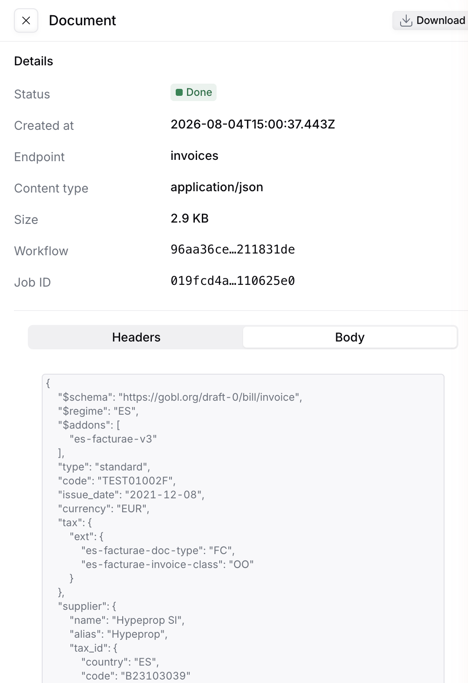This screenshot has height=683, width=468.
Task: Click the endpoint value invoices
Action: pyautogui.click(x=194, y=156)
